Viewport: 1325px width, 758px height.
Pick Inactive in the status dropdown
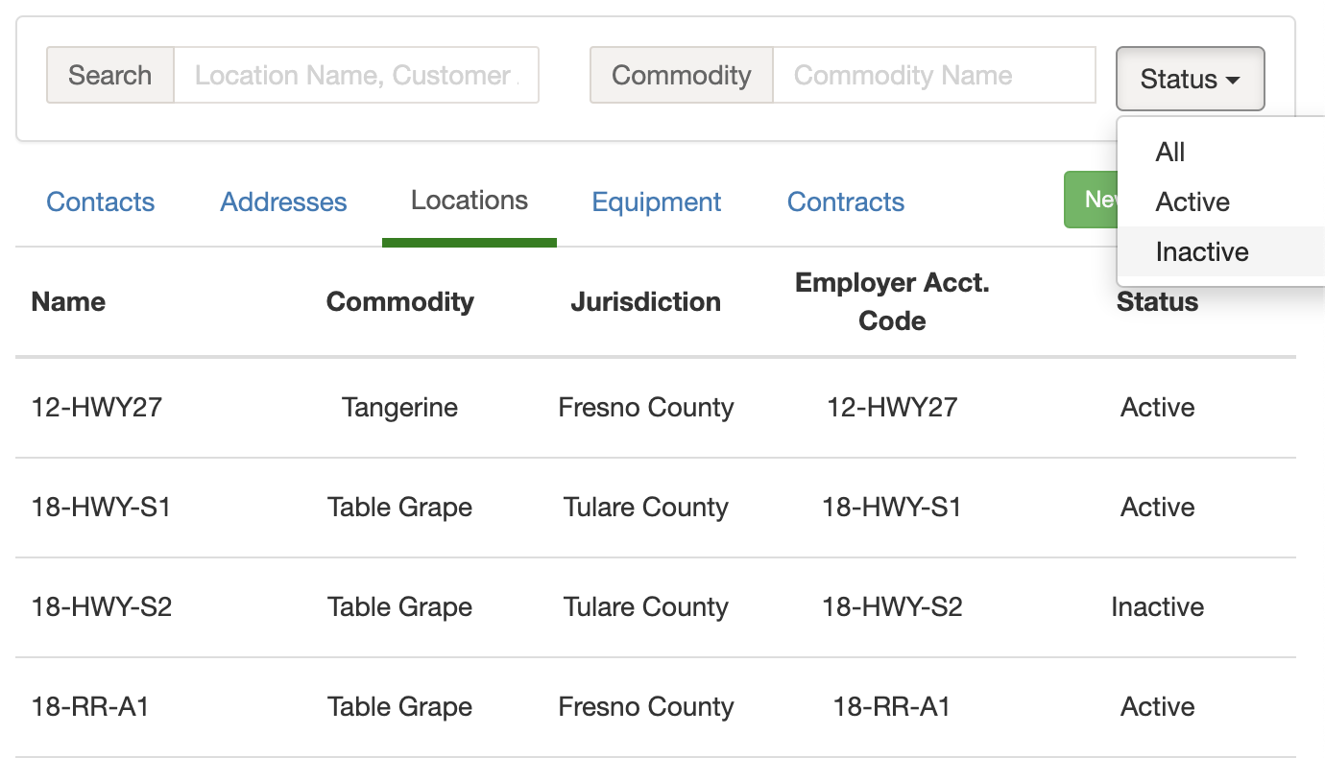(x=1202, y=251)
